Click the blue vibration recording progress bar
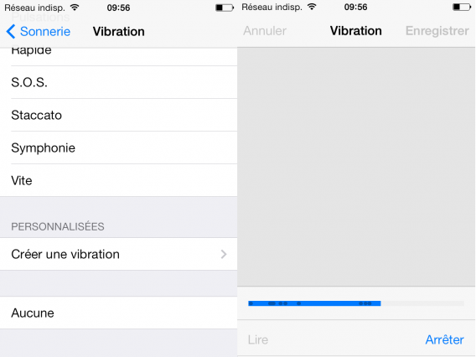Image resolution: width=476 pixels, height=357 pixels. coord(314,303)
